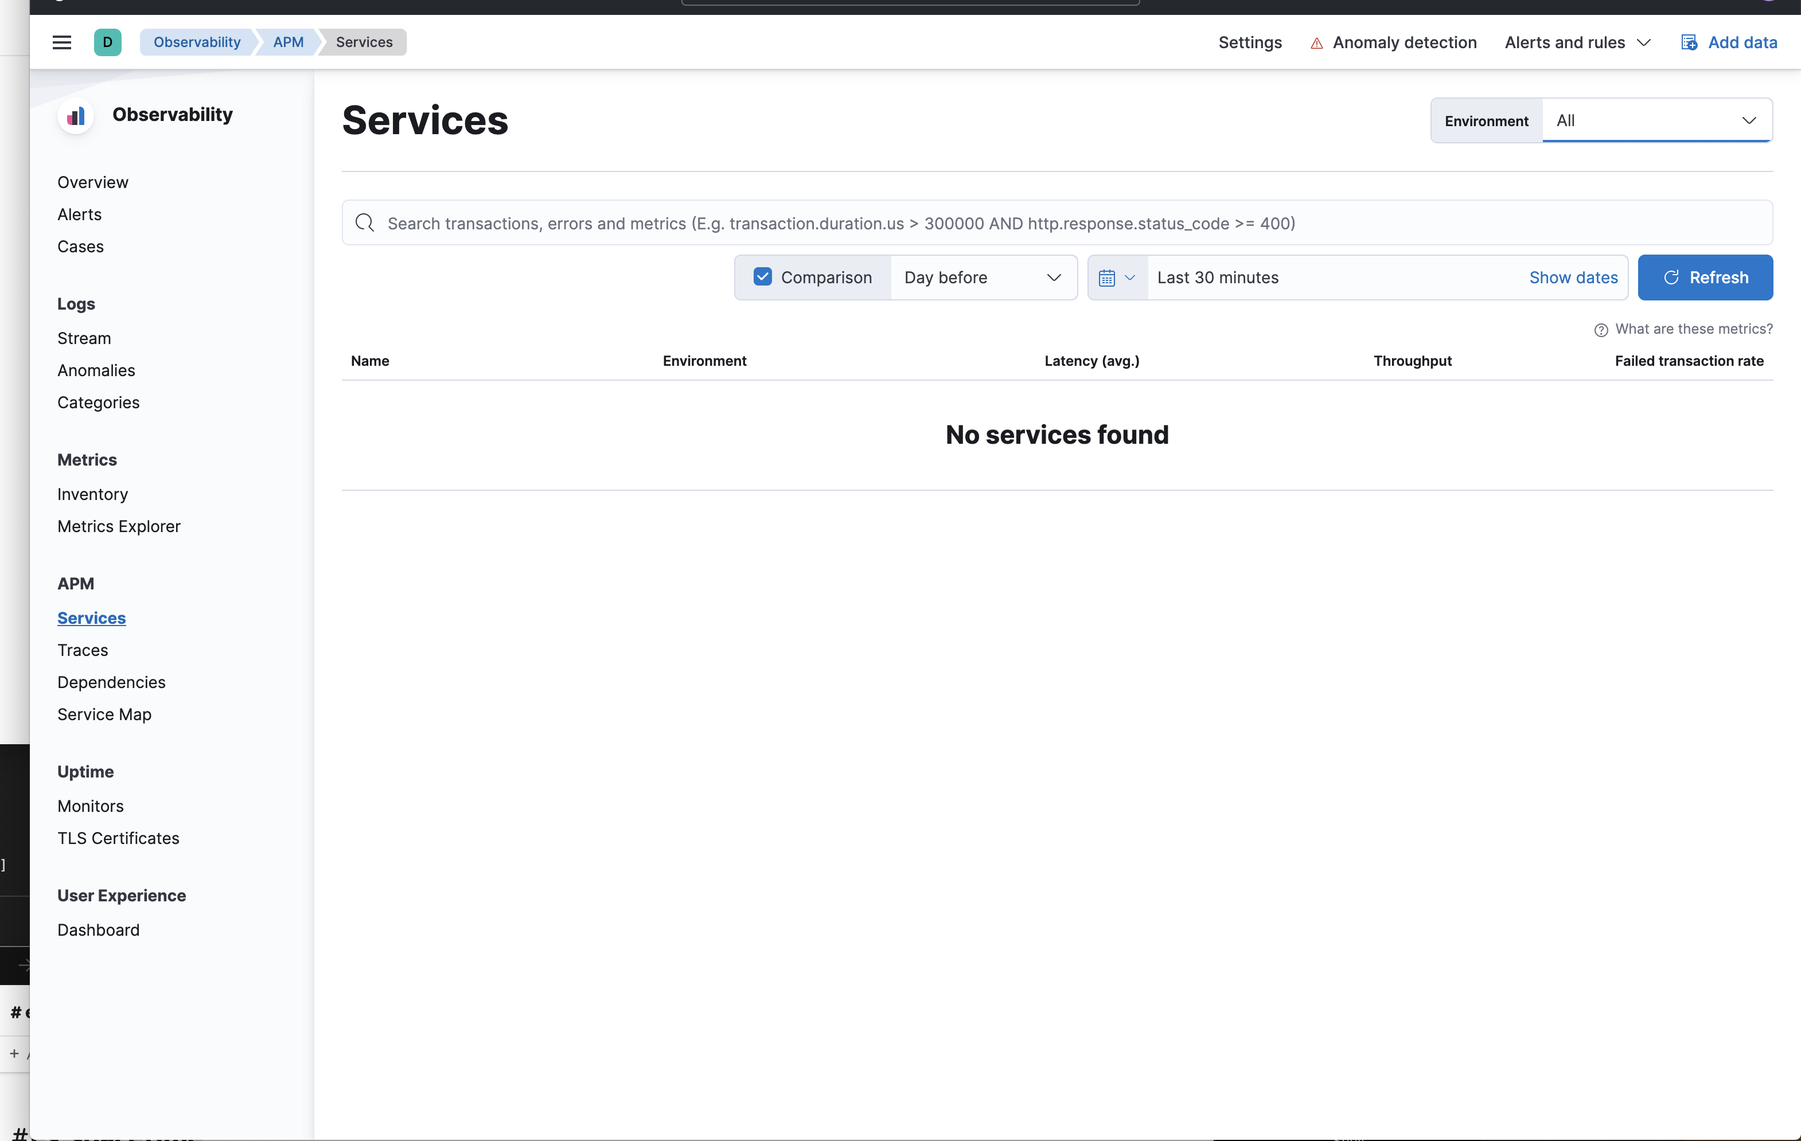The height and width of the screenshot is (1141, 1801).
Task: Click the Add data link
Action: (x=1742, y=42)
